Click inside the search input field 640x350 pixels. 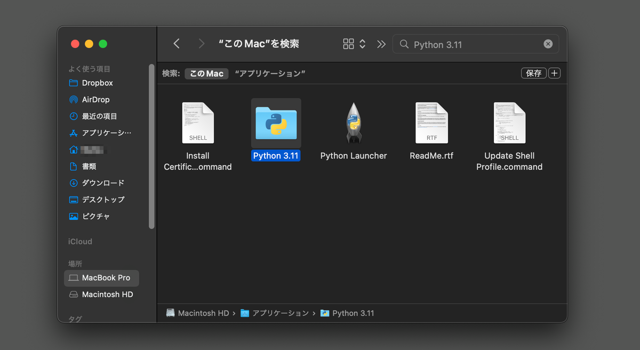pos(469,44)
